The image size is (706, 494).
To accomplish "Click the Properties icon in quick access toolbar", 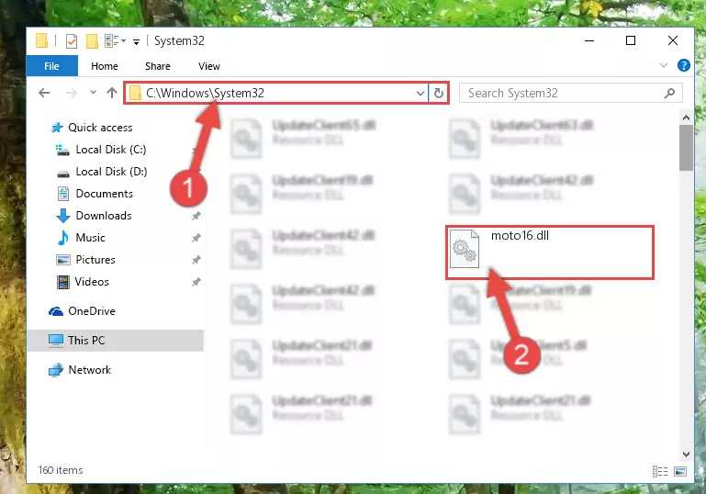I will coord(71,41).
